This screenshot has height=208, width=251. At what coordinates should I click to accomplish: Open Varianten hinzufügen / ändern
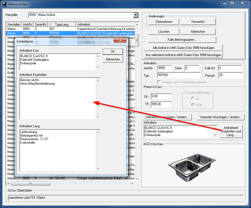(x=220, y=117)
